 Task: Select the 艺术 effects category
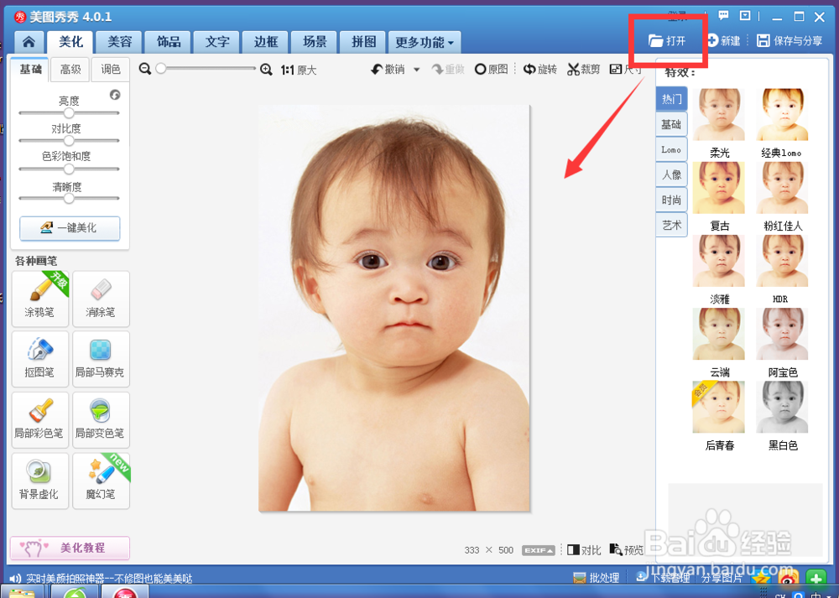pos(671,225)
